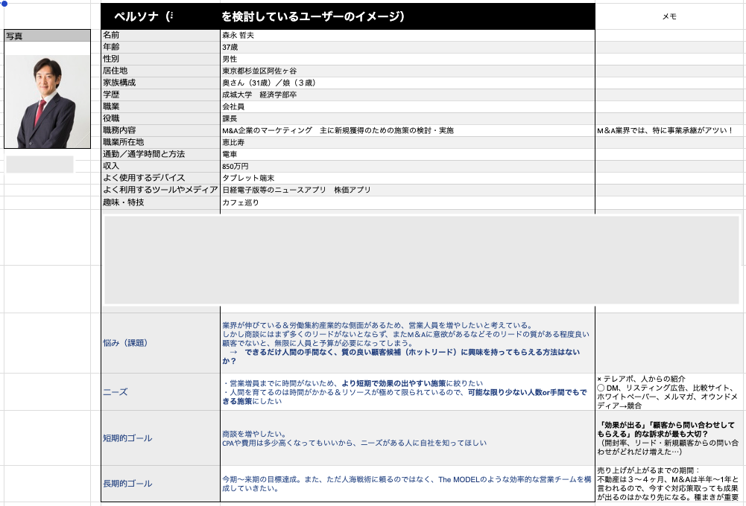746x506 pixels.
Task: Click the 成城大学 経済学部卒 education cell
Action: pos(407,95)
